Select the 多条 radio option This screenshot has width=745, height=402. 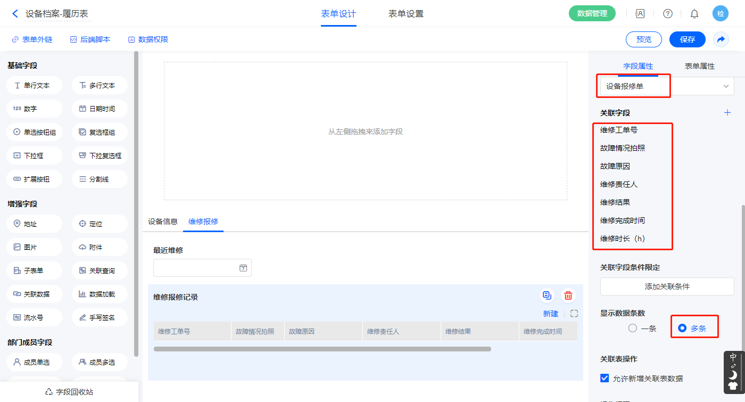(682, 329)
